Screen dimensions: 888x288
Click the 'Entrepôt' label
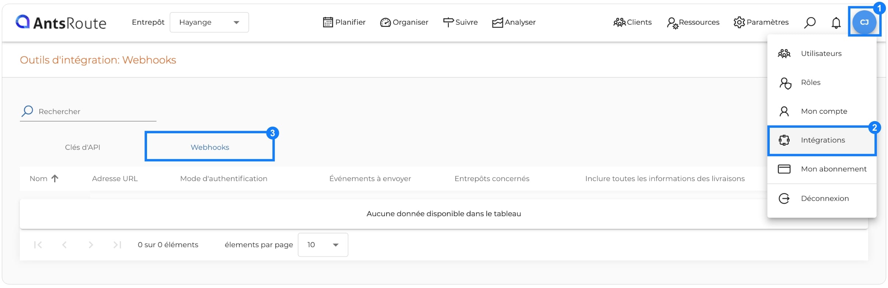coord(148,22)
